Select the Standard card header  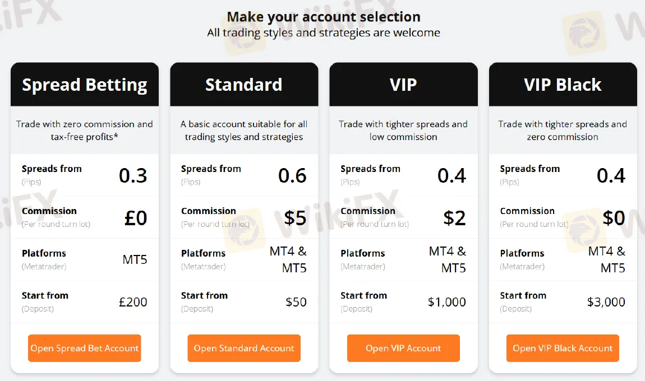[x=244, y=85]
